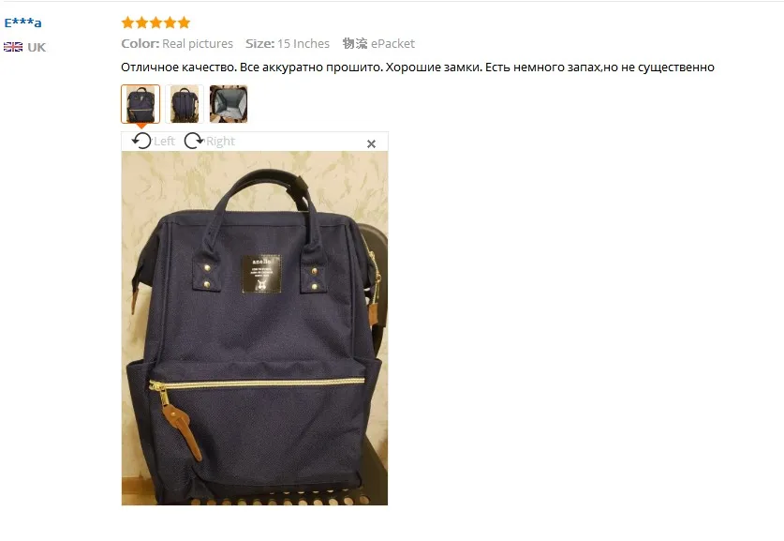Close the enlarged photo viewer
The width and height of the screenshot is (784, 541).
tap(371, 144)
